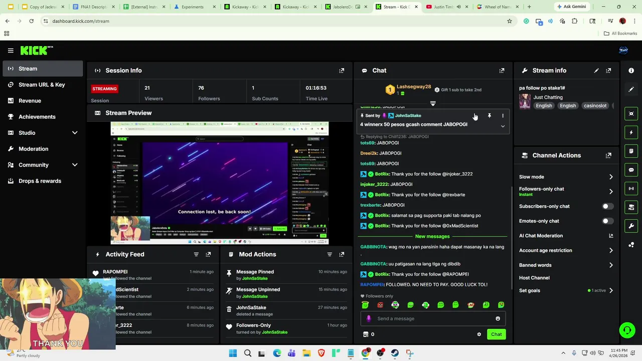Click the screen capture icon in right sidebar
This screenshot has width=642, height=361.
coord(631,114)
